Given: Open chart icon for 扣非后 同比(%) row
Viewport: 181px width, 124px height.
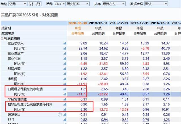Looking at the screenshot, I should (x=65, y=109).
